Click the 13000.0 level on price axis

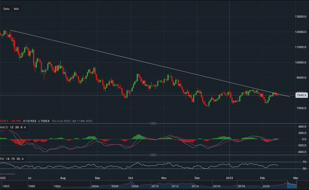[301, 16]
